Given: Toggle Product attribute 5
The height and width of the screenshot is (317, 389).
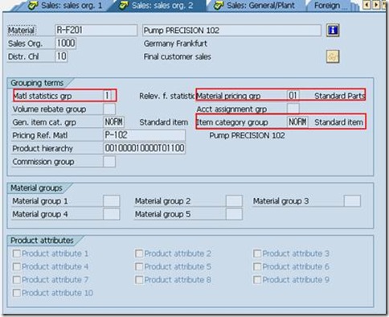Looking at the screenshot, I should coord(139,266).
